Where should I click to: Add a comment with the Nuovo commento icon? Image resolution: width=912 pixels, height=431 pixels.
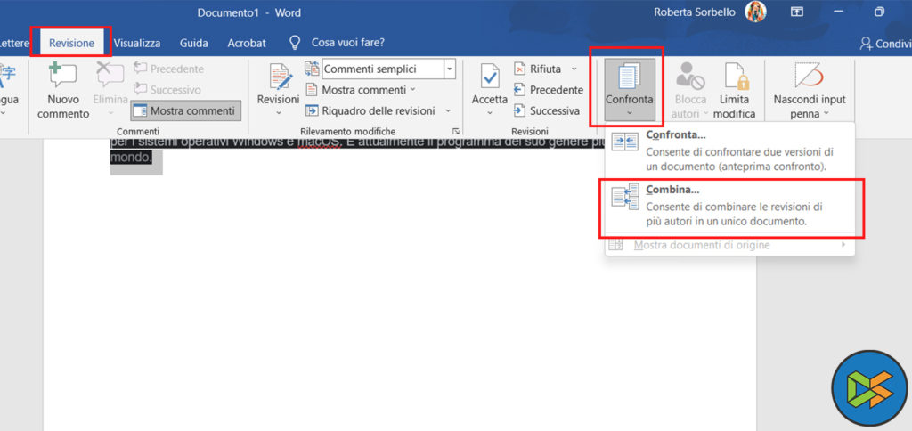point(63,75)
